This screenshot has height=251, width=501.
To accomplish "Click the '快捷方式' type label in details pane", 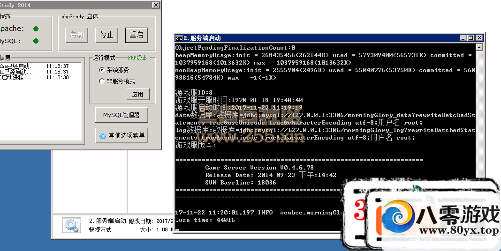I will click(100, 229).
